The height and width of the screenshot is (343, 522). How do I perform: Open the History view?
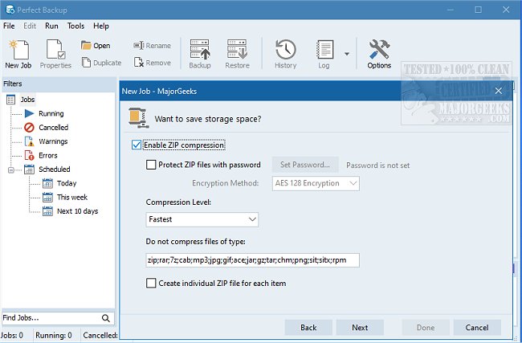pos(285,54)
